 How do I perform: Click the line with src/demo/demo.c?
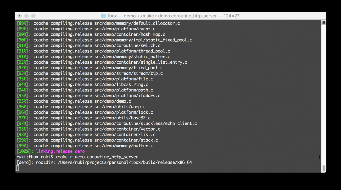click(x=74, y=101)
